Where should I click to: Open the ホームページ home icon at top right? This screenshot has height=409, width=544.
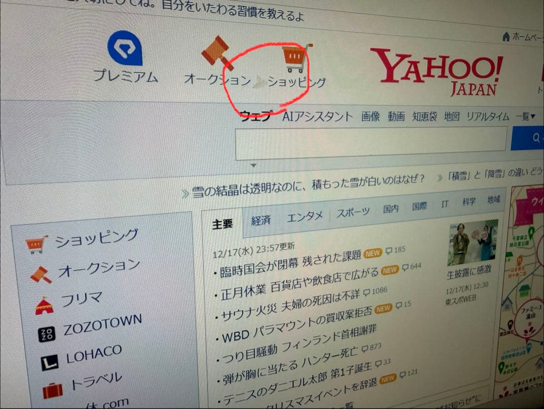(505, 36)
